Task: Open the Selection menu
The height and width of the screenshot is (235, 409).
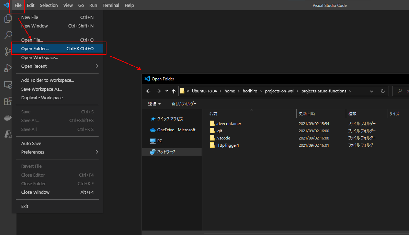Action: (49, 5)
